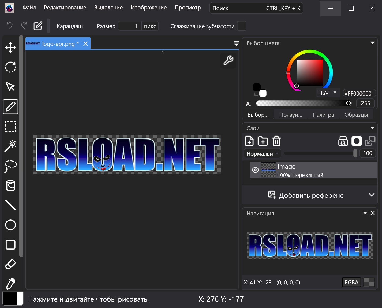The image size is (382, 308).
Task: Open the Просмотр menu
Action: pyautogui.click(x=188, y=8)
